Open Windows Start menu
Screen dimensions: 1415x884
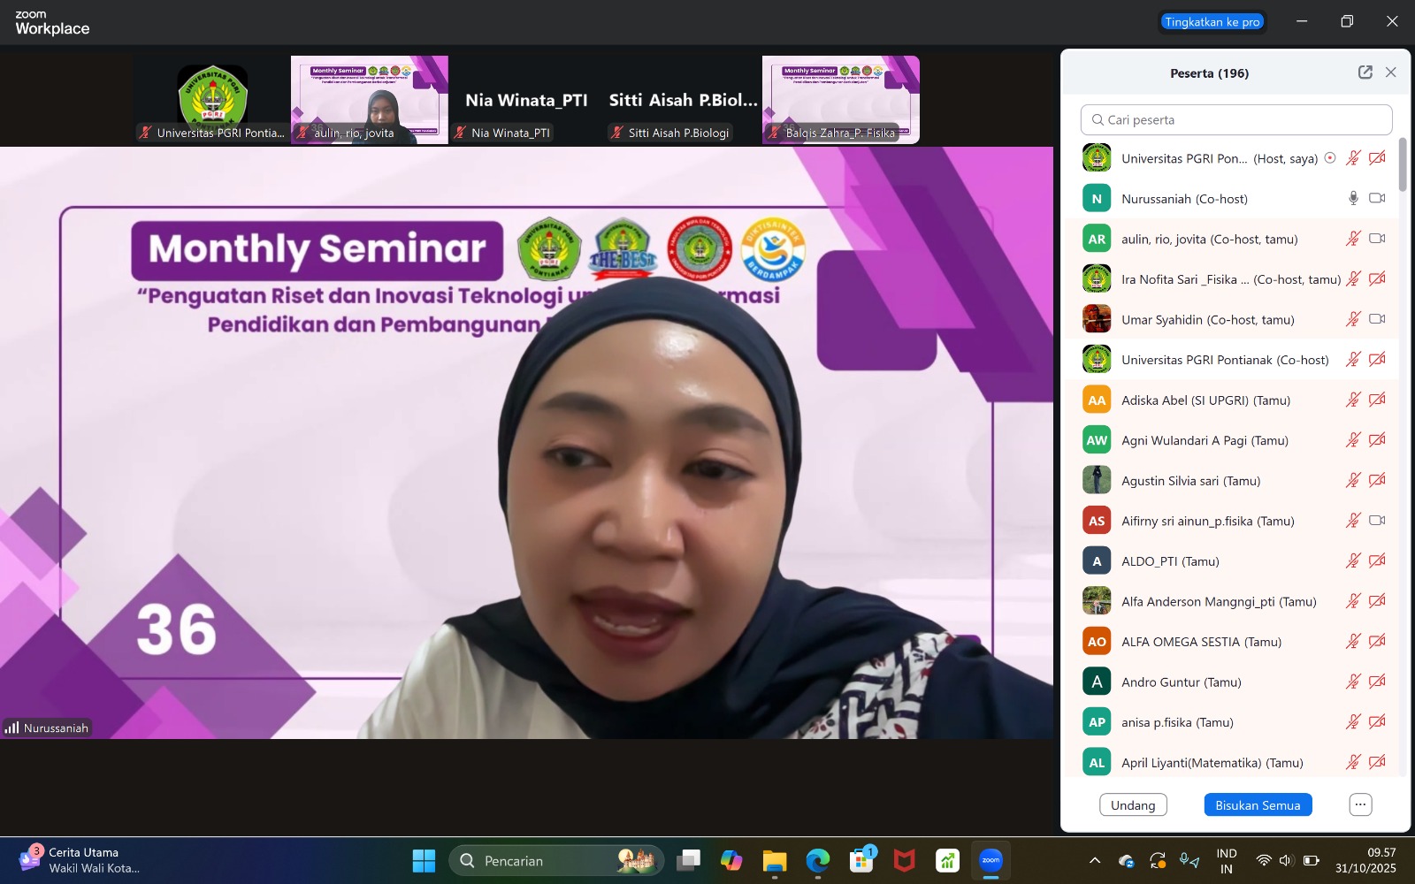424,860
